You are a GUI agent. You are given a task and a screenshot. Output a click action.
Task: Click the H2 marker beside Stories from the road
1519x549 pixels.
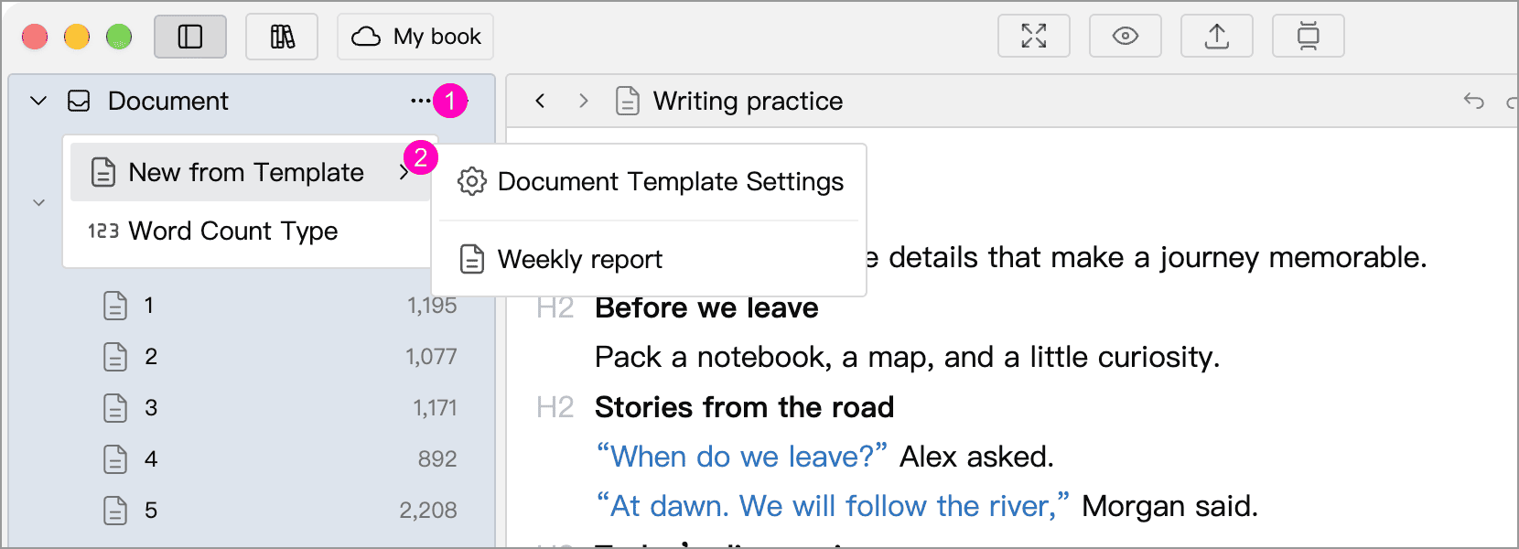coord(555,407)
